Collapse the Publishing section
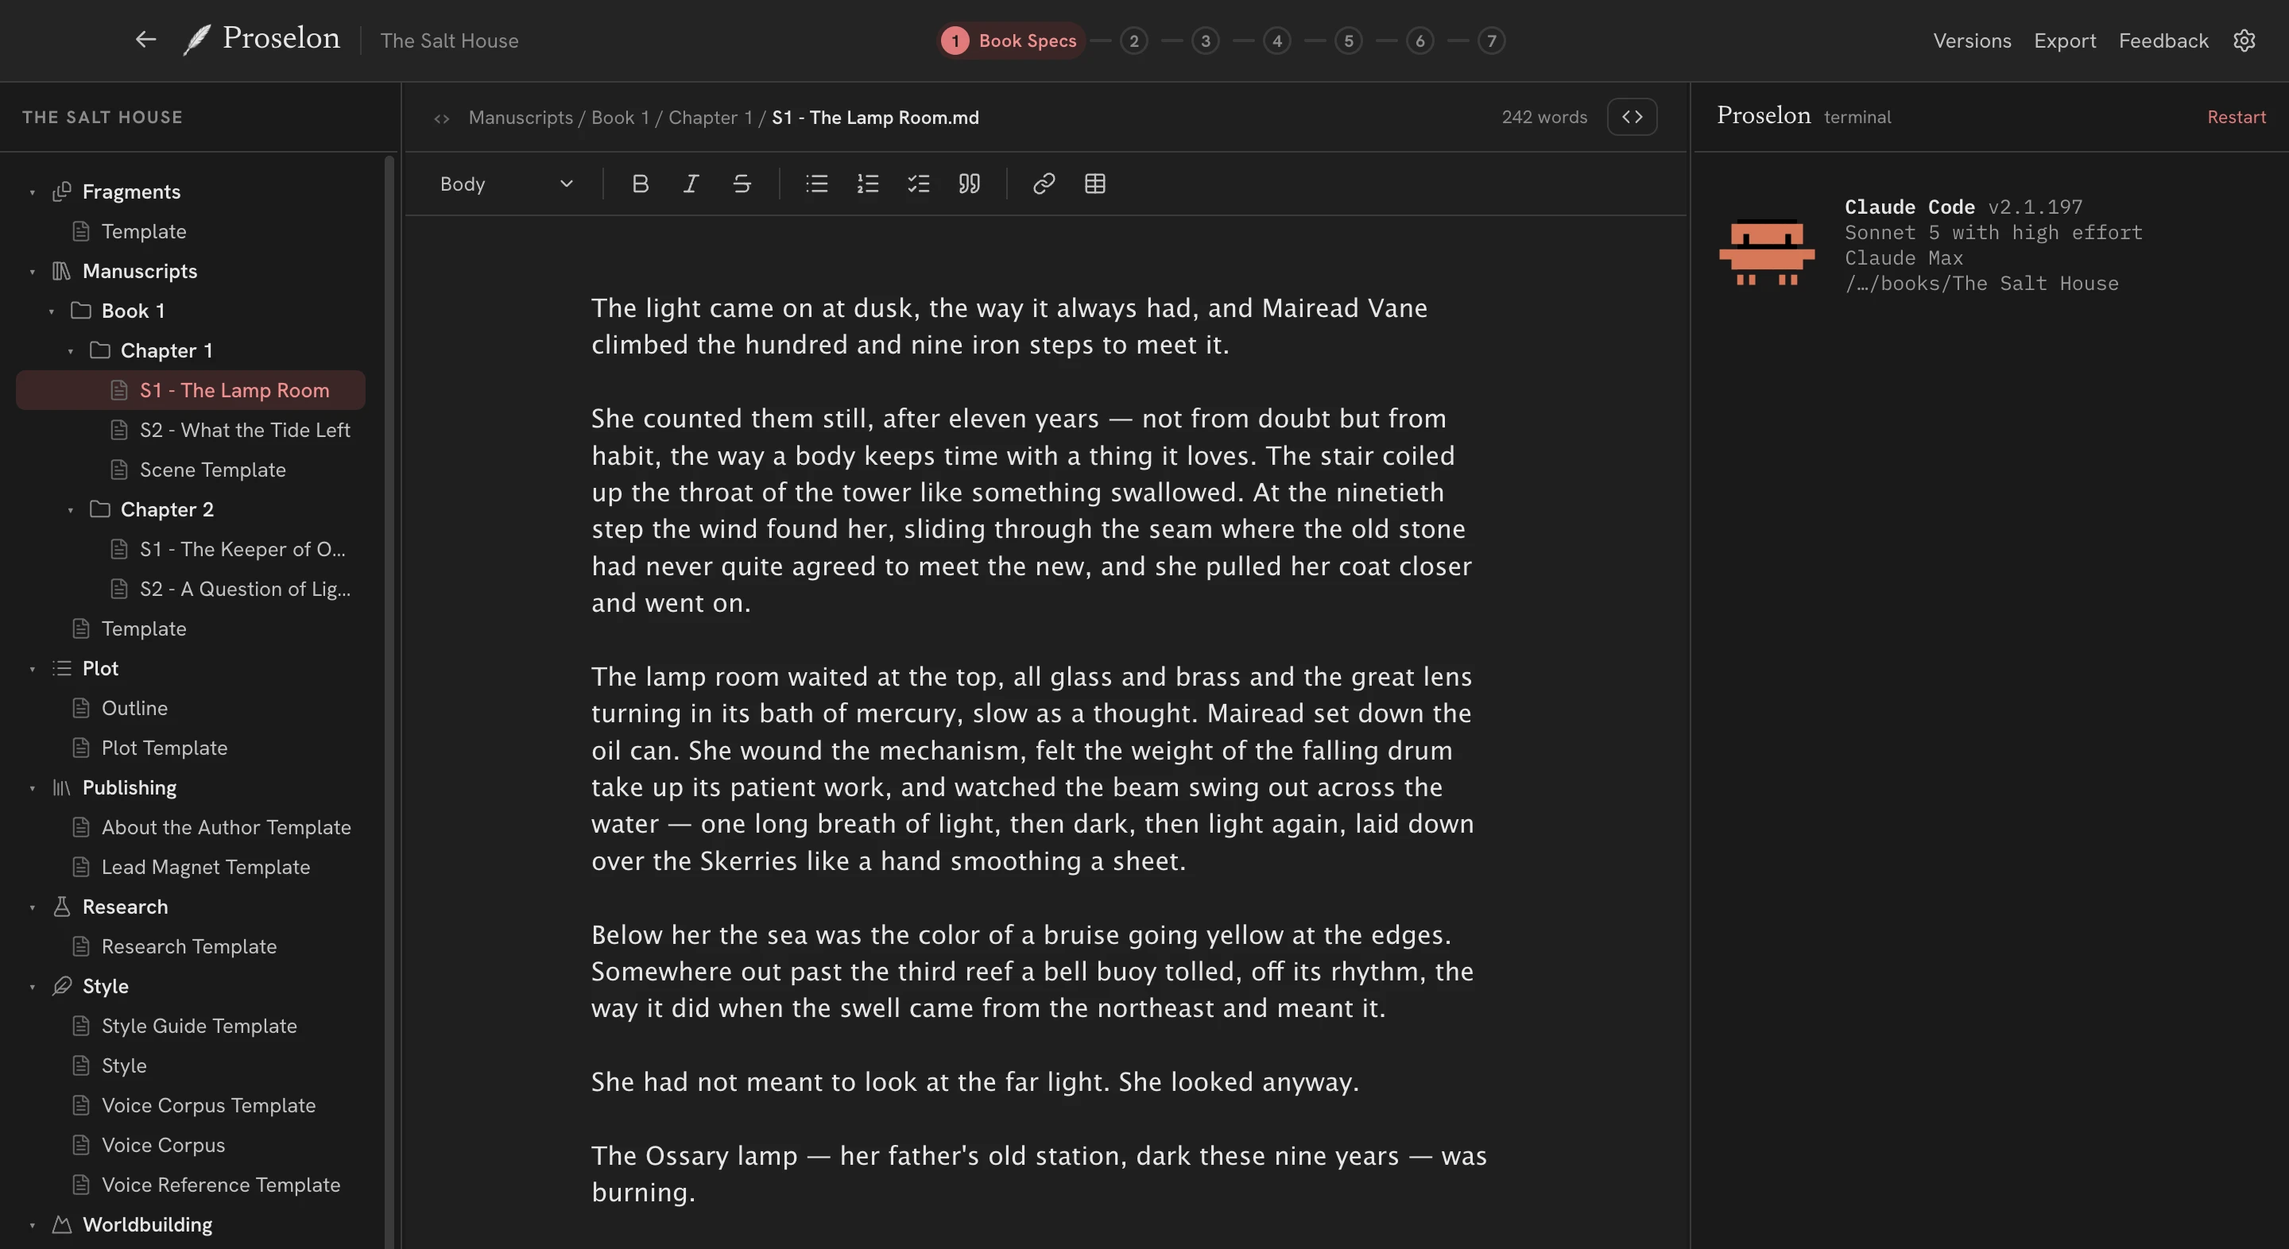The image size is (2289, 1249). click(x=32, y=788)
